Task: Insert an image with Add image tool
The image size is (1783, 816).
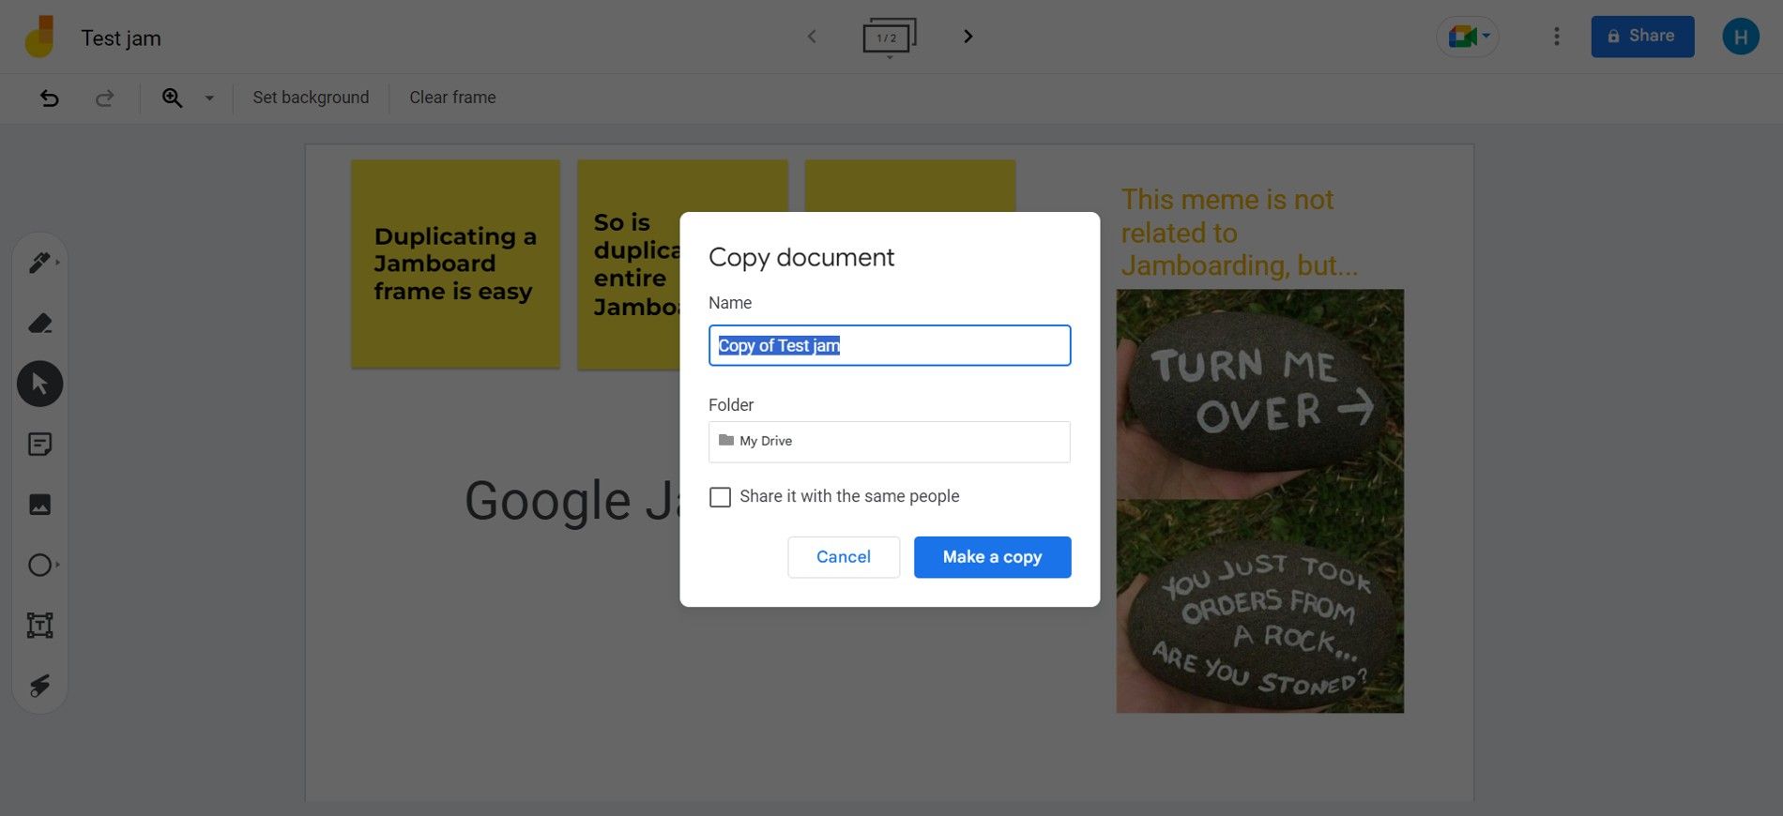Action: (39, 505)
